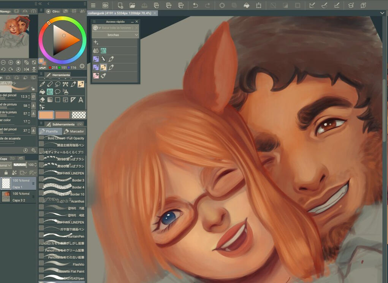388x283 pixels.
Task: Open the layer blending mode Normal dropdown
Action: point(5,165)
